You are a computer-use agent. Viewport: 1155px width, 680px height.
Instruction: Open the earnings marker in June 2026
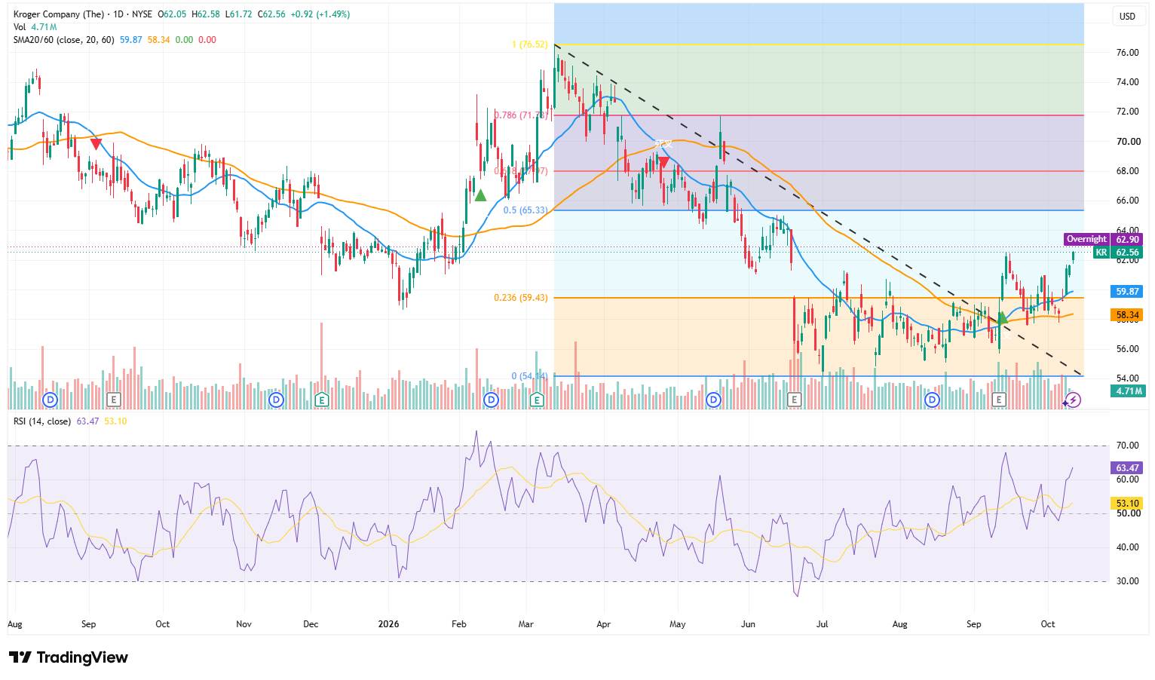click(x=794, y=400)
